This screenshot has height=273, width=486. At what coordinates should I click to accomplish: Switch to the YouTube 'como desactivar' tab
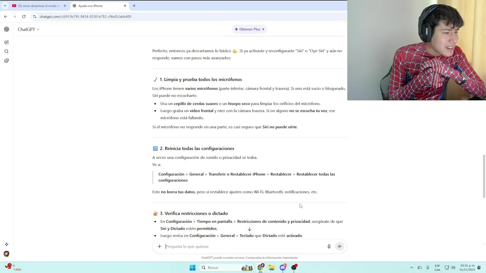pos(39,6)
